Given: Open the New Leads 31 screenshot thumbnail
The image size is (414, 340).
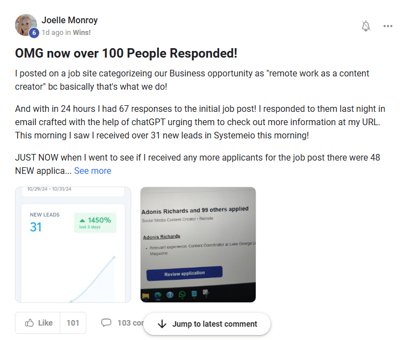Looking at the screenshot, I should [x=73, y=245].
